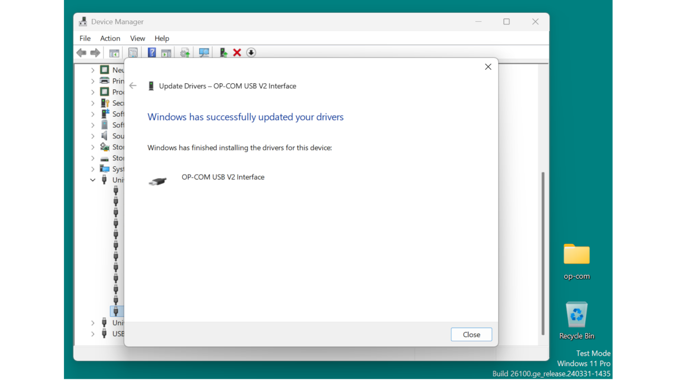This screenshot has width=676, height=380.
Task: Open Help using the blue question mark icon
Action: [x=152, y=52]
